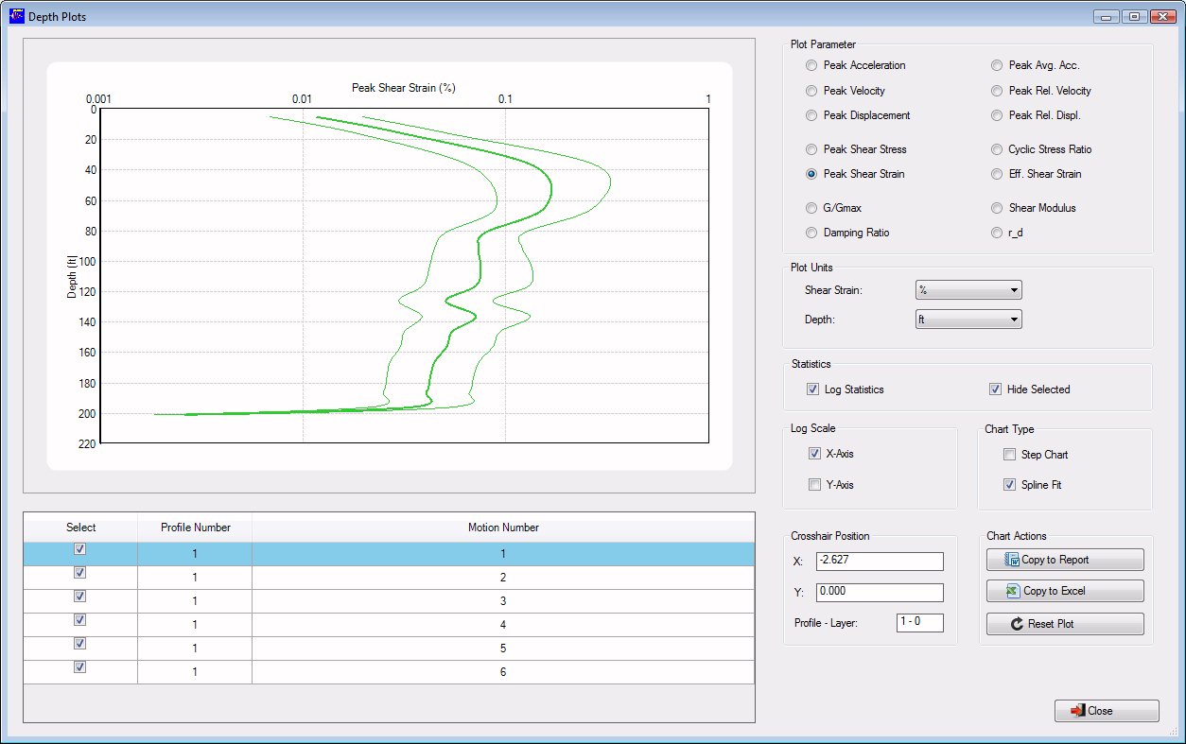The image size is (1186, 744).
Task: Select Eff. Shear Strain radio button
Action: pyautogui.click(x=996, y=174)
